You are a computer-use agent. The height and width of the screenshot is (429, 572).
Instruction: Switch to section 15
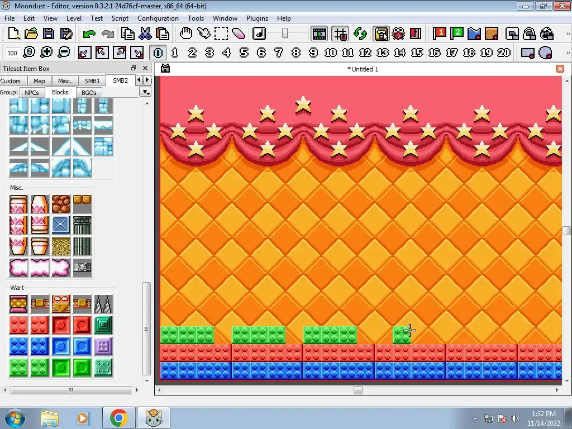417,53
